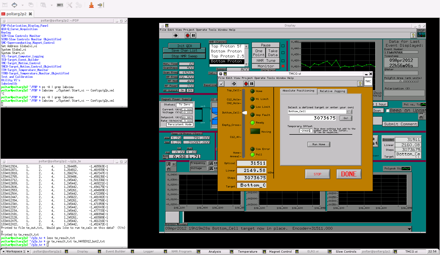Click the PDP VI icon in Display window corner
The width and height of the screenshot is (440, 255).
[x=421, y=33]
